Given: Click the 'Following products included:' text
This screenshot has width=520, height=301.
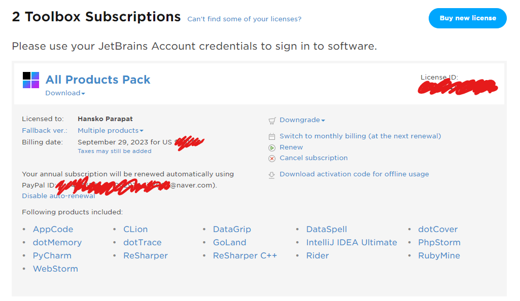Looking at the screenshot, I should (x=73, y=212).
